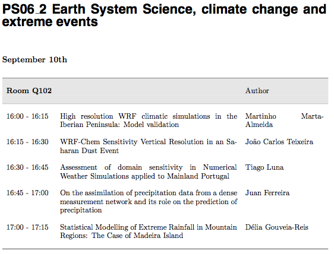Screen dimensions: 334x254
Task: Open the High resolution WRF climatic simulations talk
Action: click(149, 120)
